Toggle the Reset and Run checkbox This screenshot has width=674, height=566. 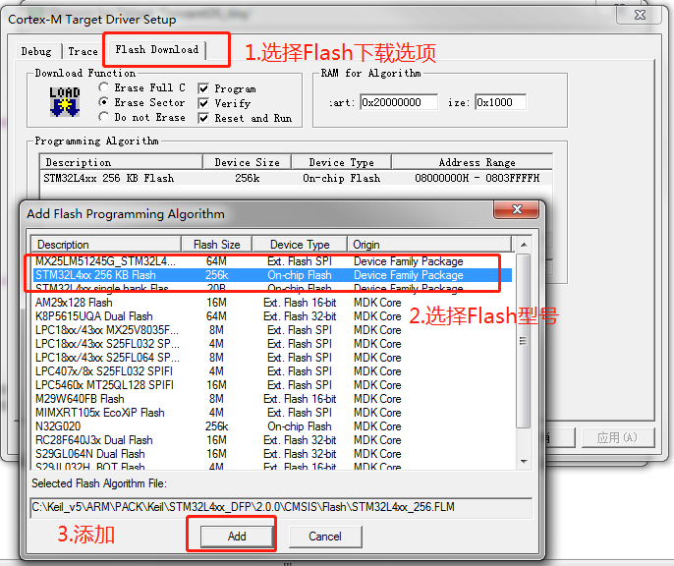coord(203,118)
